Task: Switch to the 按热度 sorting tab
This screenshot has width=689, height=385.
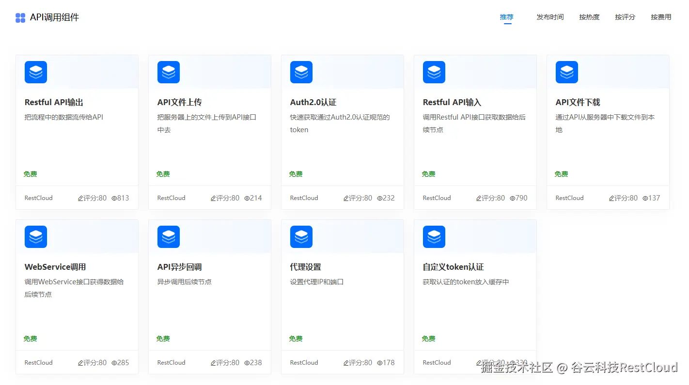Action: (x=589, y=16)
